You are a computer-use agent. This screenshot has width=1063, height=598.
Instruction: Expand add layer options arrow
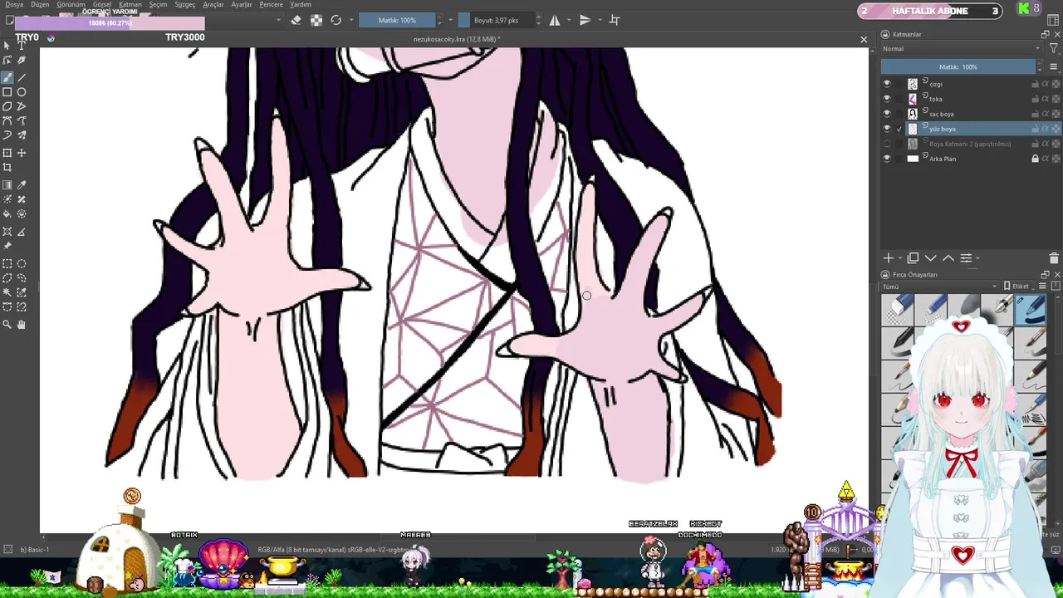(x=900, y=259)
